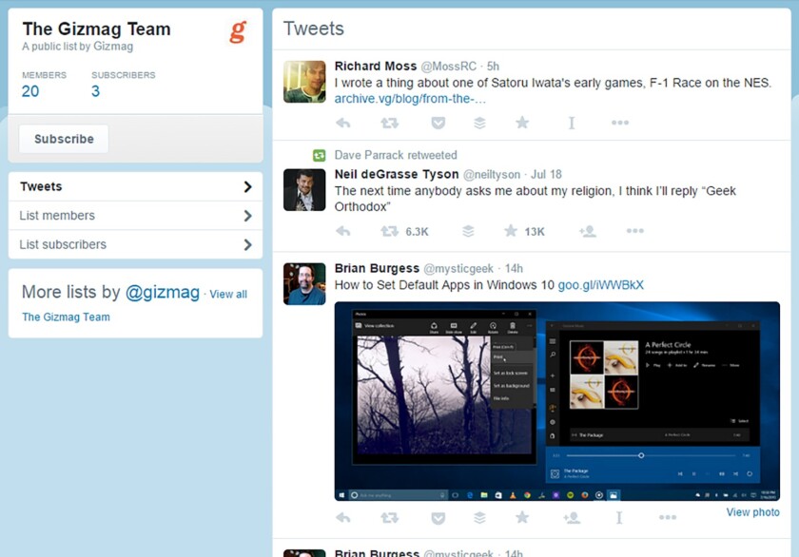
Task: Save Brian Burgess's tweet to Pocket
Action: click(438, 518)
